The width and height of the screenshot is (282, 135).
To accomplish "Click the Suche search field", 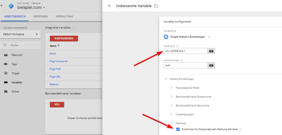I will click(20, 45).
